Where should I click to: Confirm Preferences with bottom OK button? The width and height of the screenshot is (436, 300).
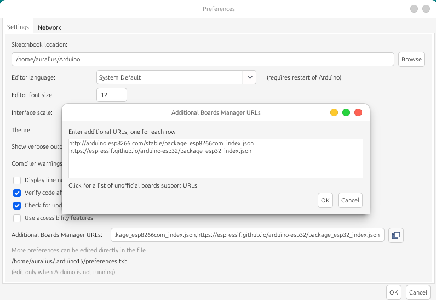(x=393, y=292)
